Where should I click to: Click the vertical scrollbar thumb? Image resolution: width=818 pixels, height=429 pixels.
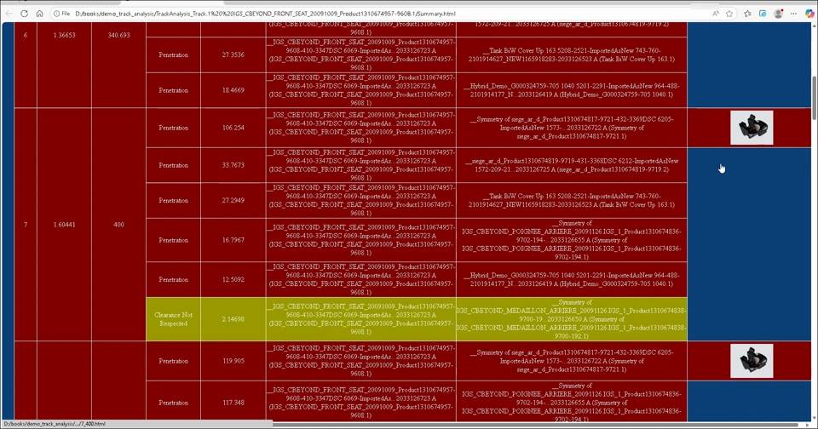tap(814, 98)
